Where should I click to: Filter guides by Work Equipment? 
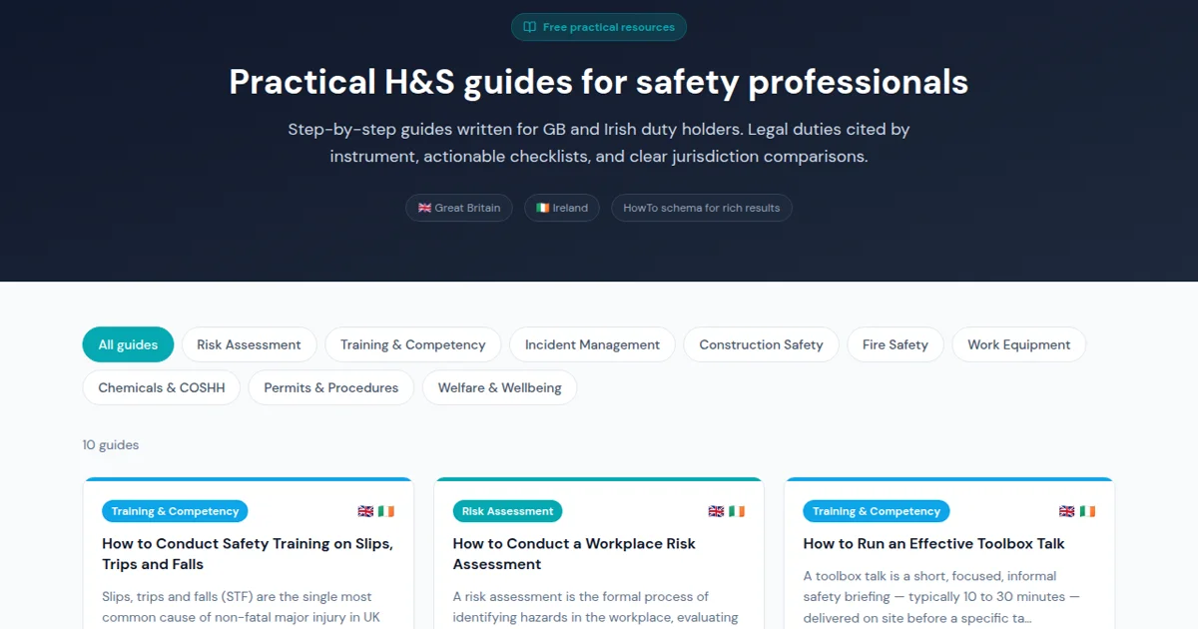[1019, 344]
